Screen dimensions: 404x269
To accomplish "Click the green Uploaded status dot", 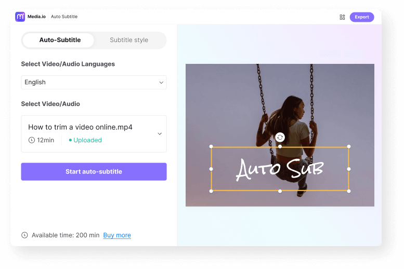I will coord(70,140).
